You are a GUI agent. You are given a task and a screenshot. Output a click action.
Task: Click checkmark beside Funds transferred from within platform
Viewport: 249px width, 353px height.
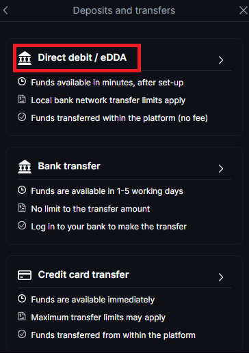point(22,334)
